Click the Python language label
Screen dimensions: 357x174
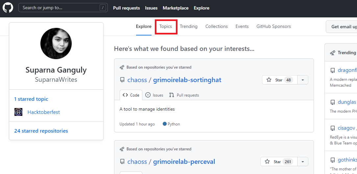174,124
